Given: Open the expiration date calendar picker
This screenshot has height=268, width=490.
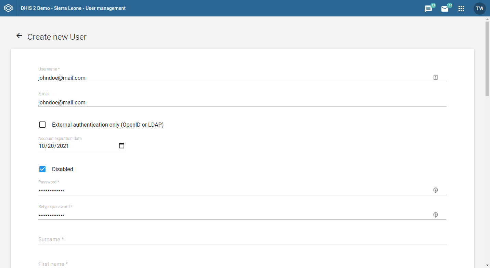Looking at the screenshot, I should click(x=121, y=146).
